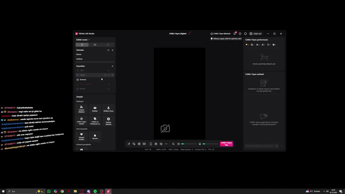Click the record button in bottom toolbar
The height and width of the screenshot is (194, 345).
coord(156,144)
